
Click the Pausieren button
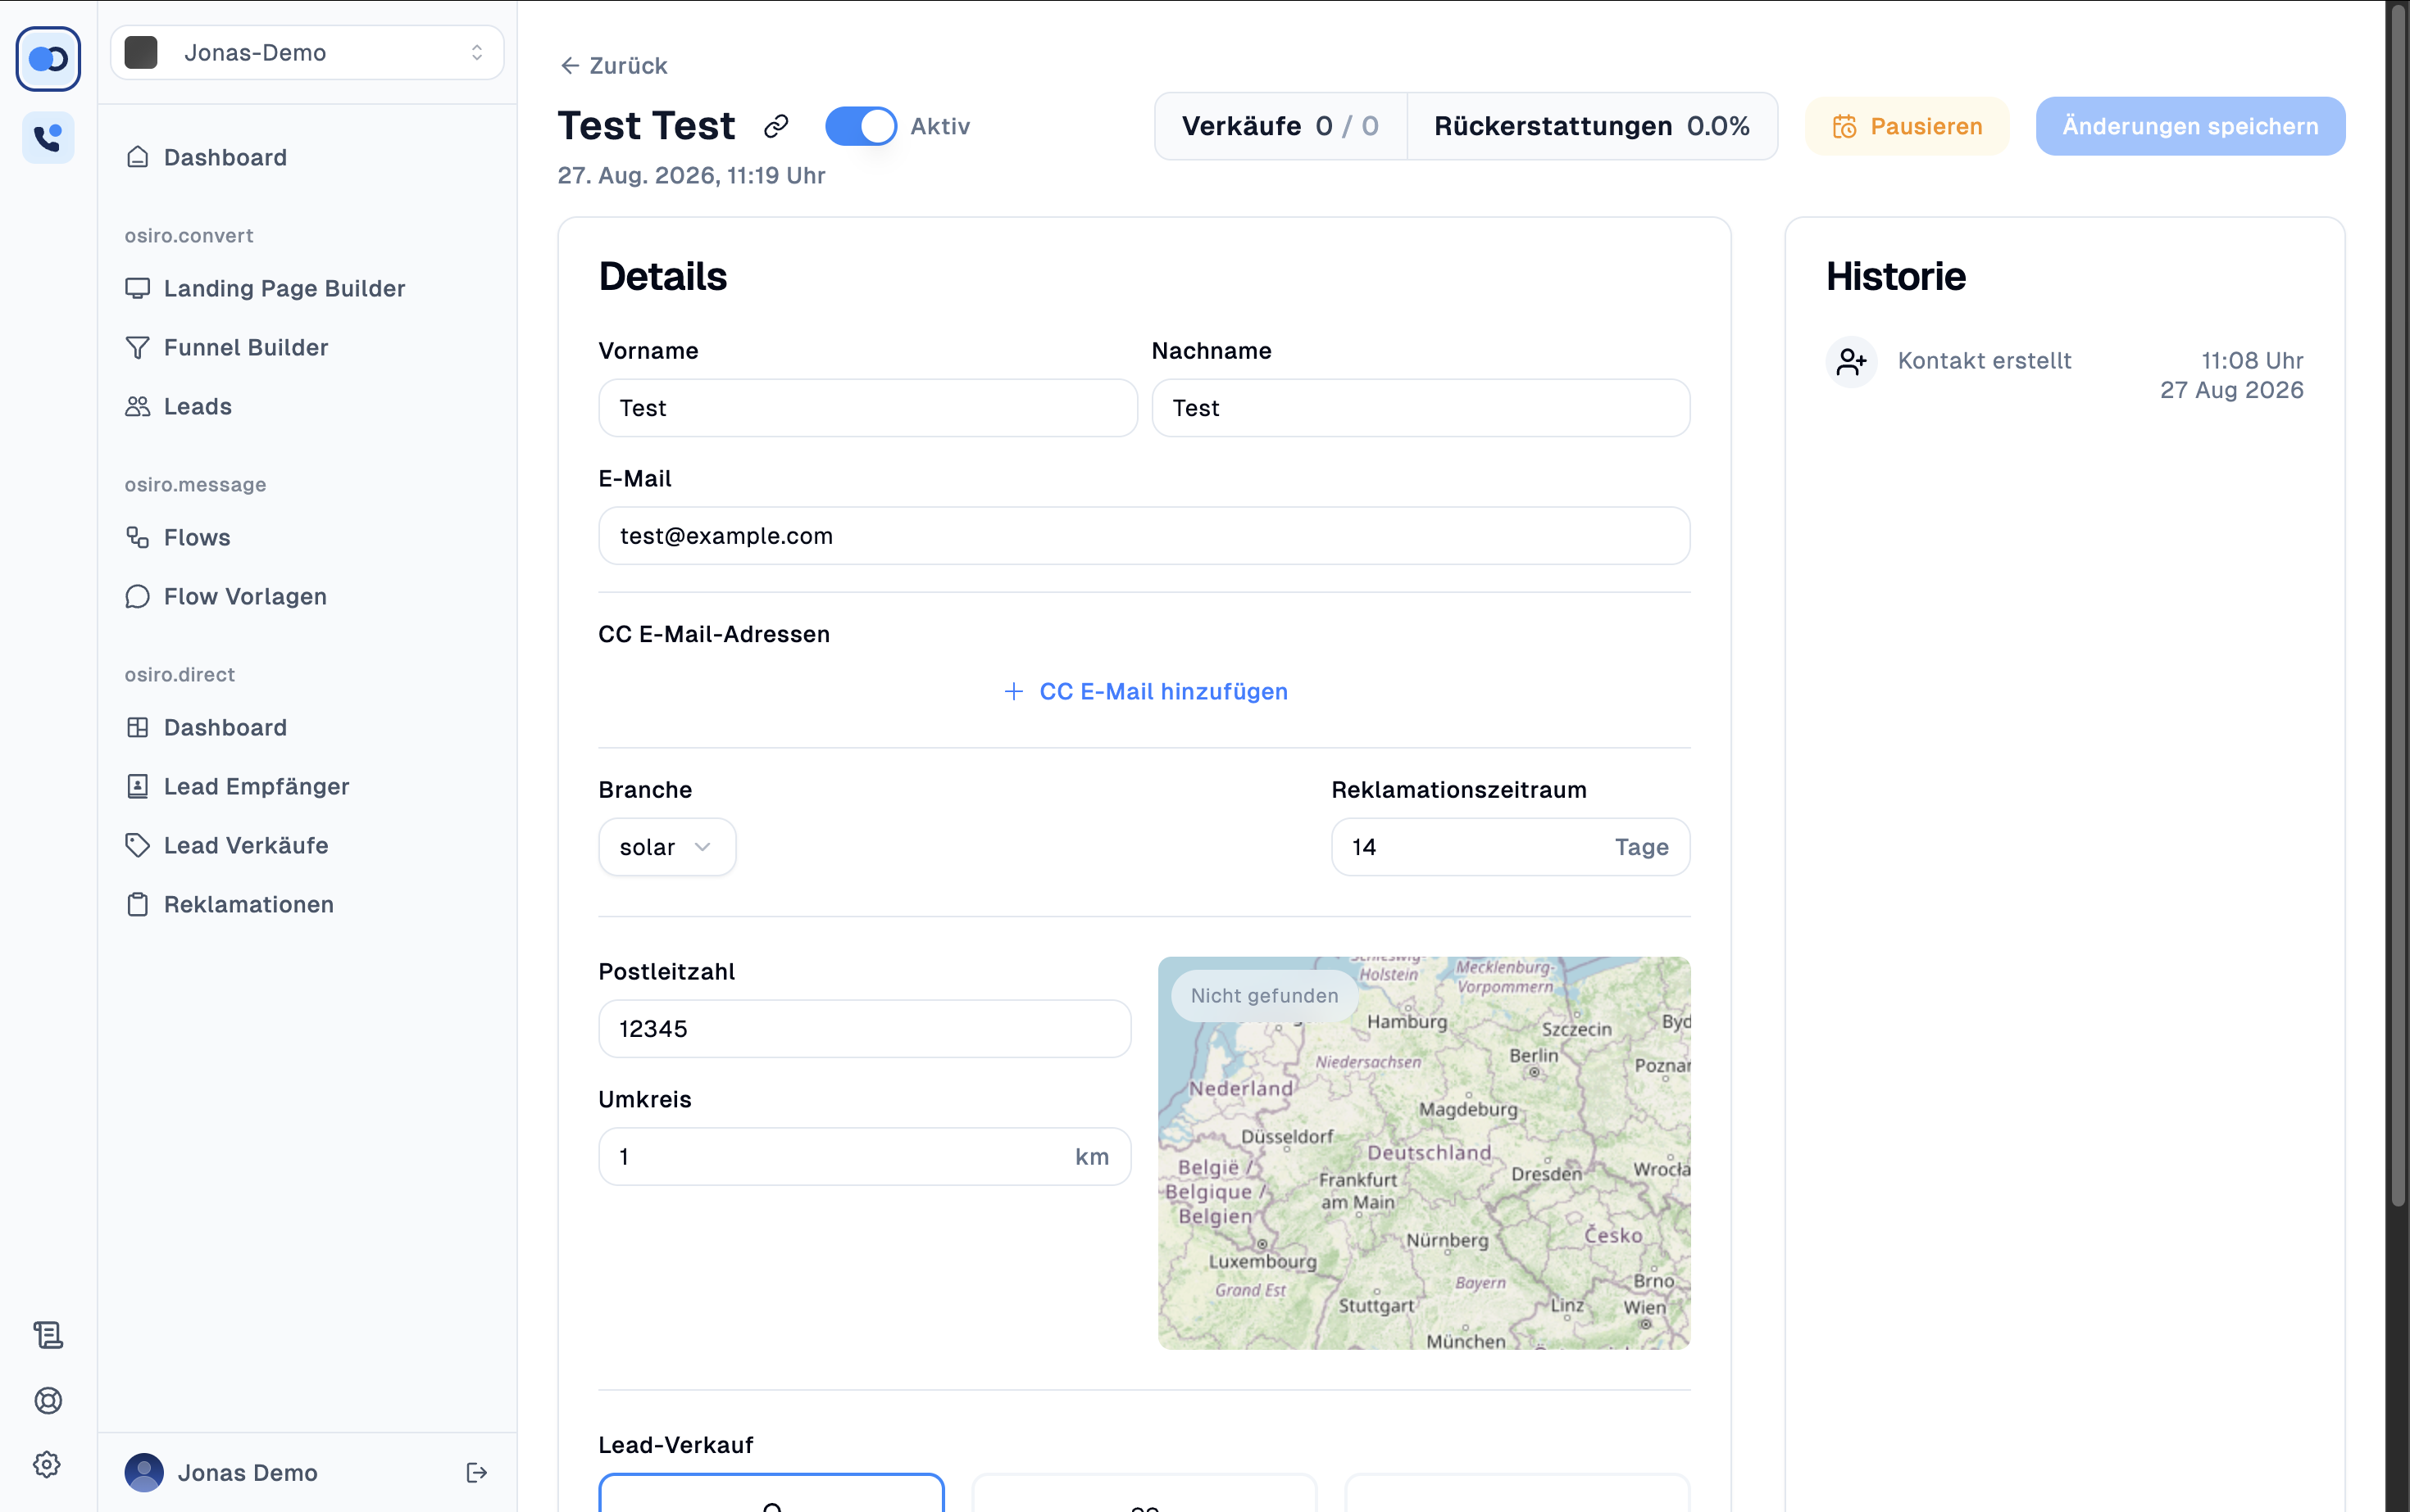[x=1907, y=126]
